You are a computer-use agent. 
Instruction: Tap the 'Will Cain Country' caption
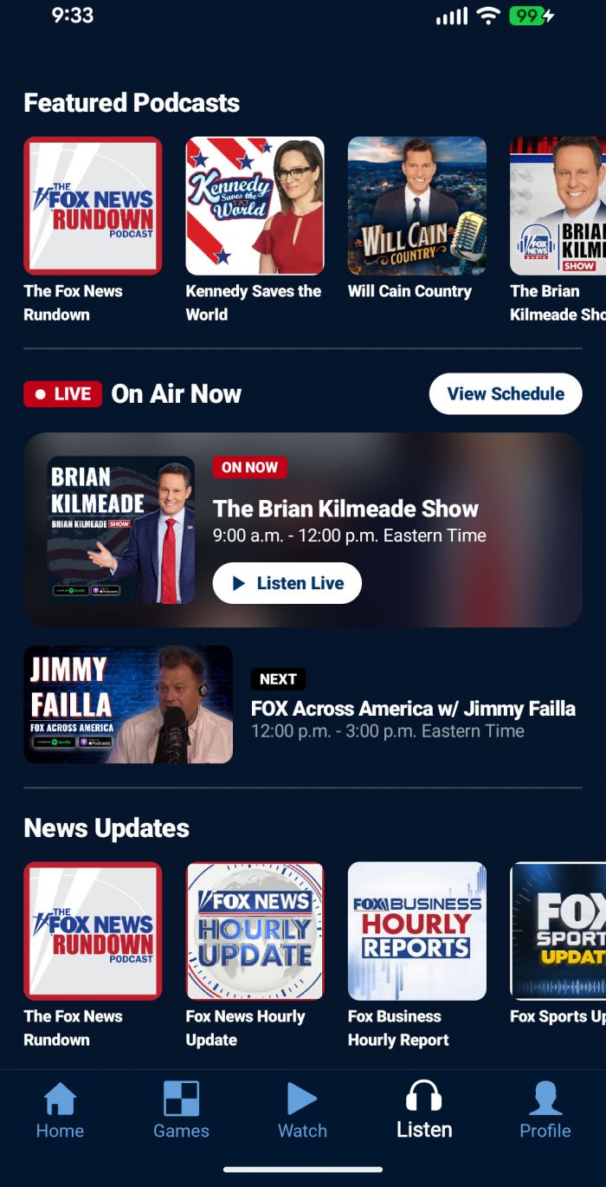tap(409, 291)
